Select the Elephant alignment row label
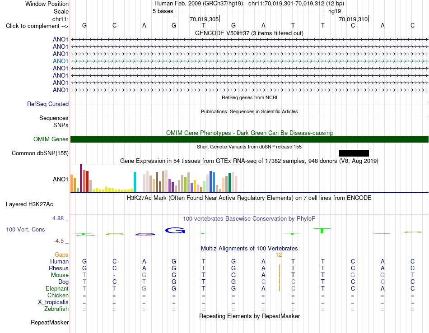 (57, 288)
